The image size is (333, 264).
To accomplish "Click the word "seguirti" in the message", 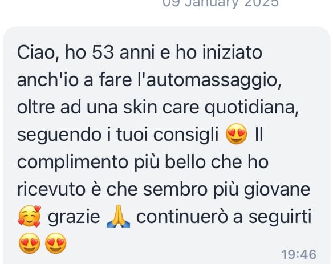I will pos(280,218).
